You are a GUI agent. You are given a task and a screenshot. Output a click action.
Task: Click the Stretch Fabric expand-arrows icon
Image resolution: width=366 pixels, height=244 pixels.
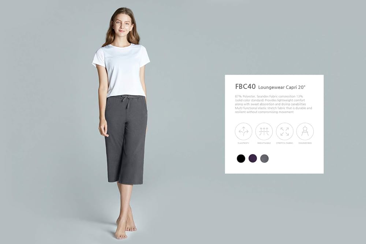coord(284,131)
